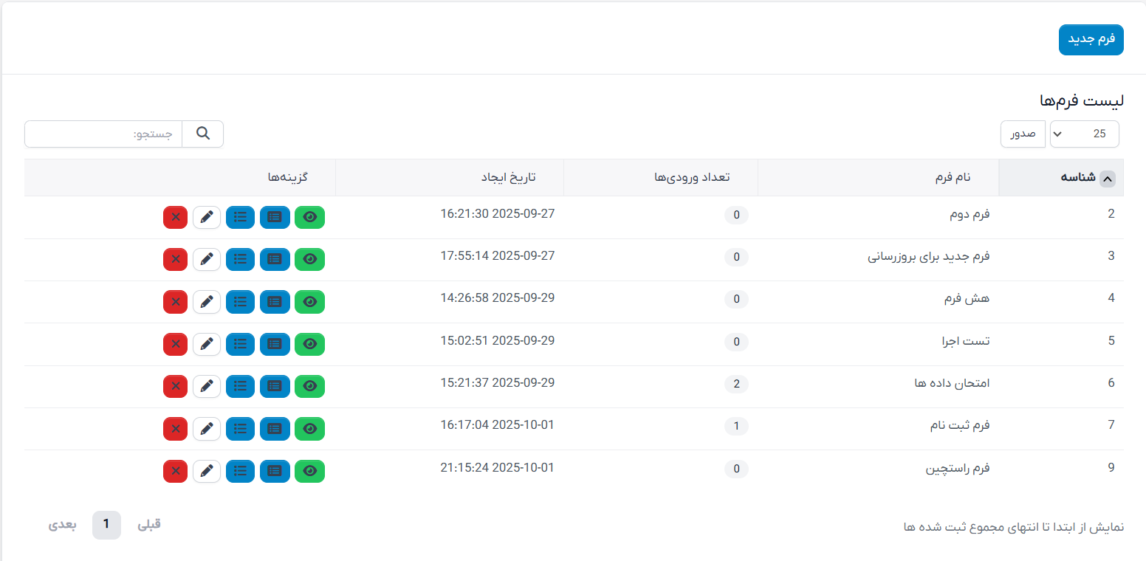Click the boxed list icon for امتحان داده ها

pos(275,386)
